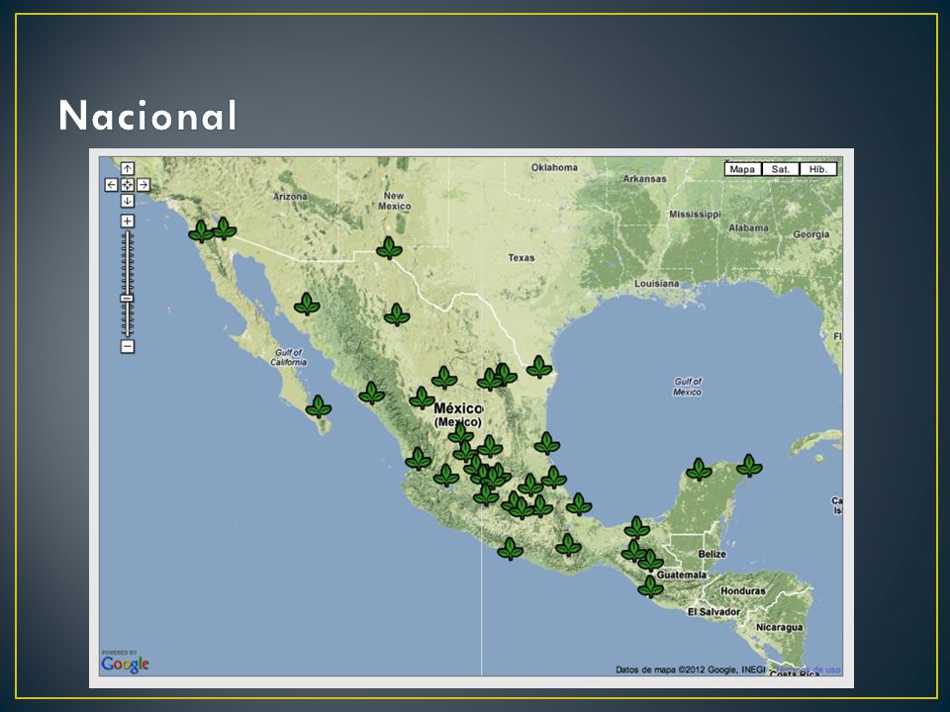Select the leaf marker in Oaxaca near the south coast

click(x=568, y=546)
